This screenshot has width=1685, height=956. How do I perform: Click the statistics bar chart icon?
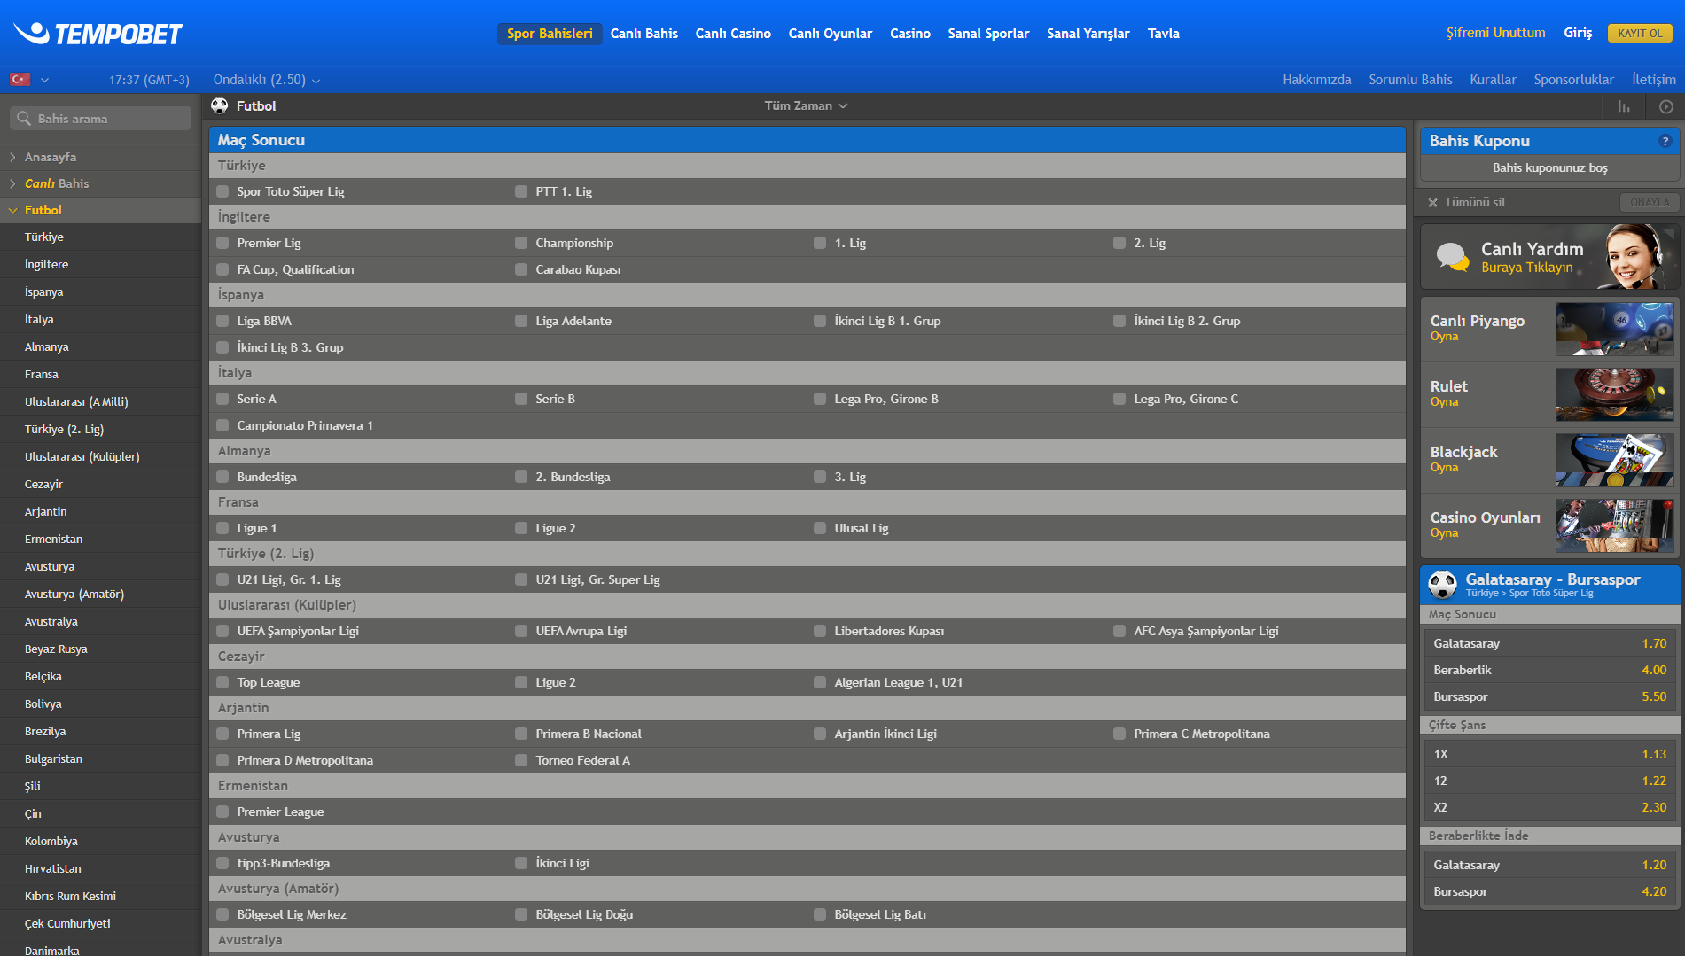pyautogui.click(x=1624, y=106)
